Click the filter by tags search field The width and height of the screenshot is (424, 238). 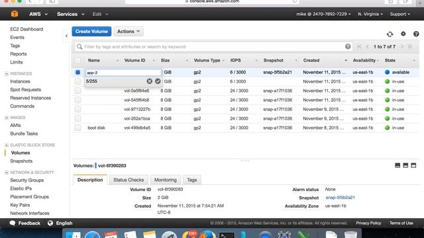(x=213, y=47)
